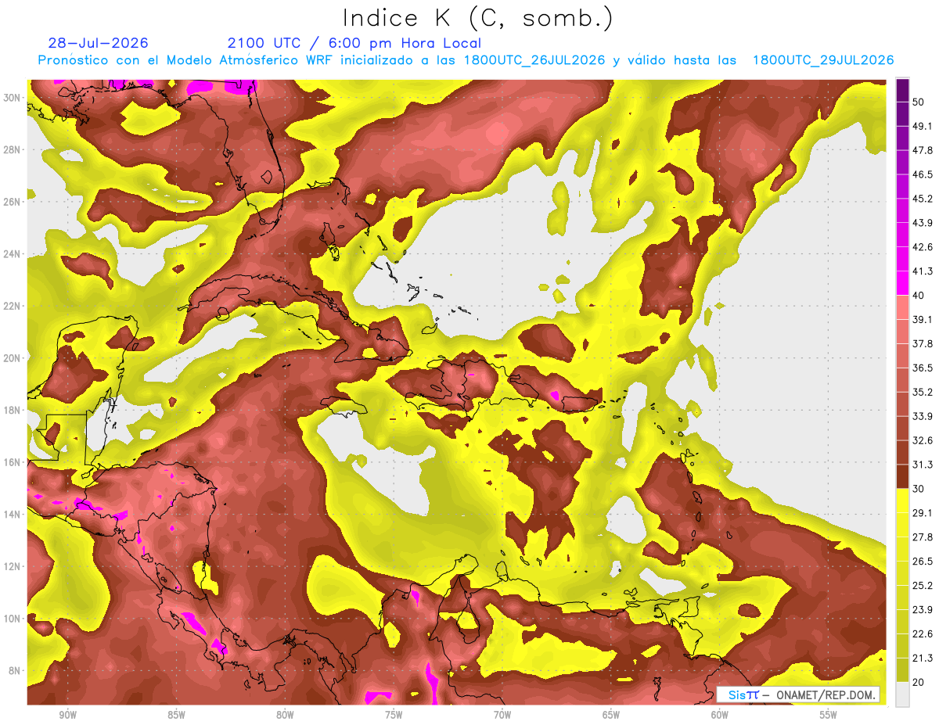Click the colorbar value 31.3
This screenshot has width=939, height=725.
coord(923,465)
